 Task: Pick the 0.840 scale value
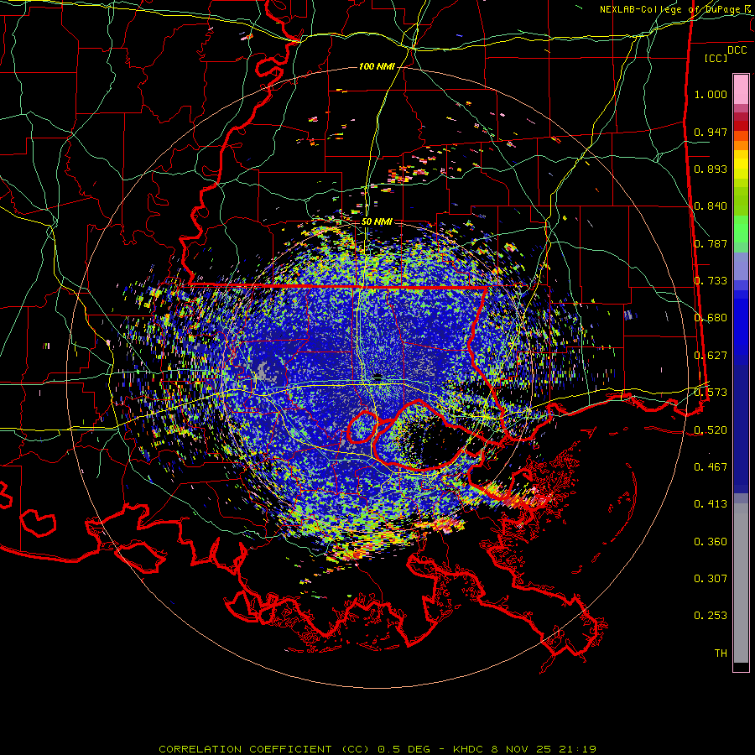711,206
